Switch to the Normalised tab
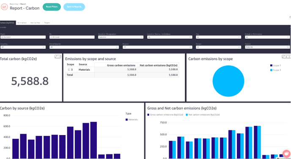 (x=22, y=23)
